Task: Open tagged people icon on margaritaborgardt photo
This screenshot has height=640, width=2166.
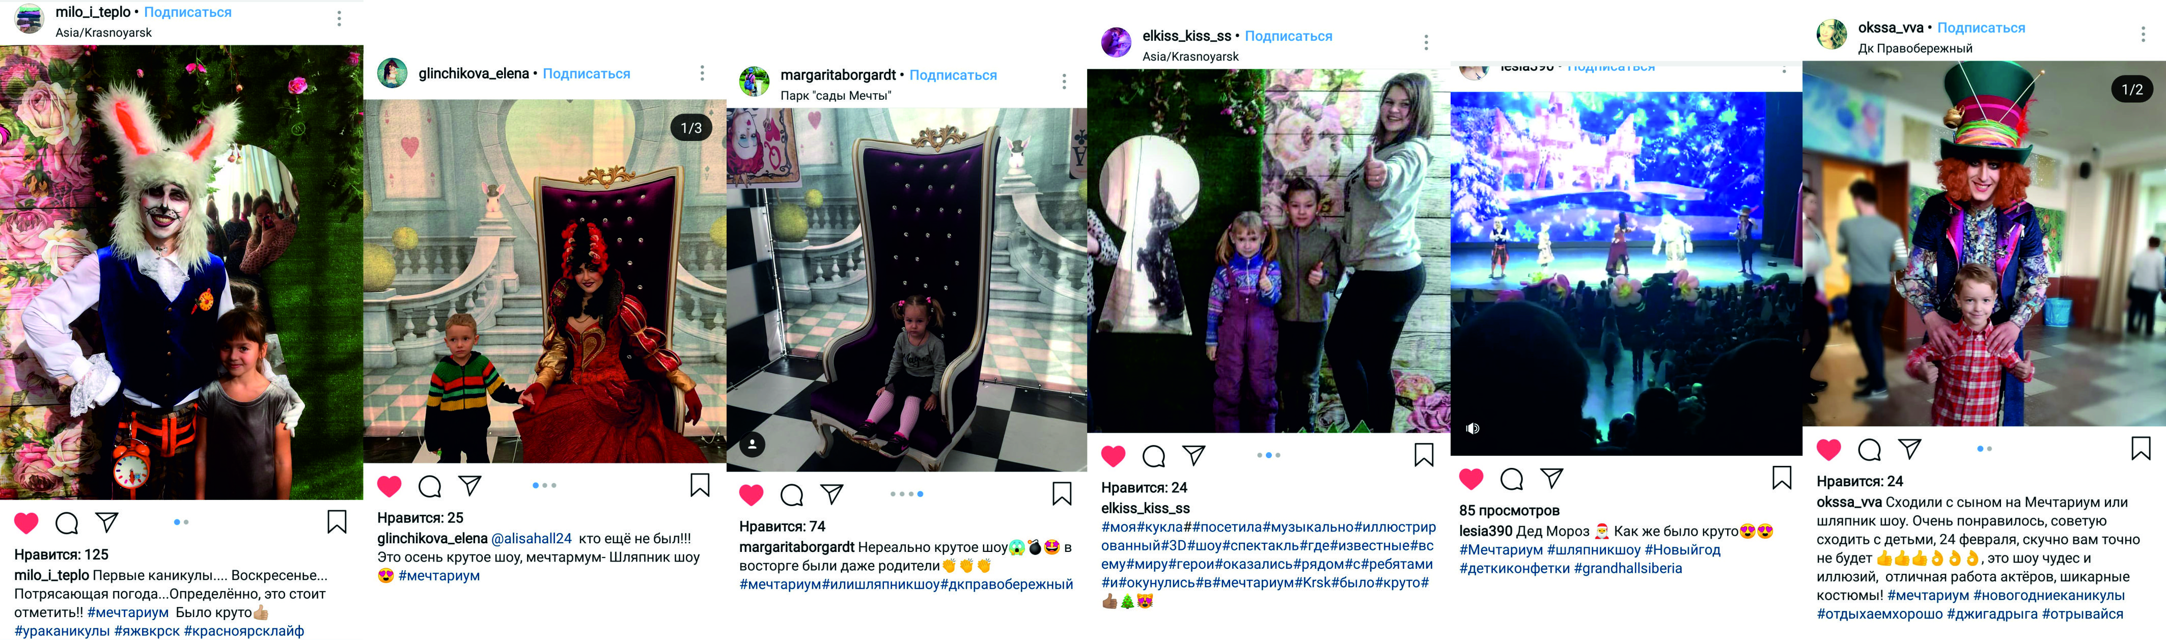Action: coord(753,444)
